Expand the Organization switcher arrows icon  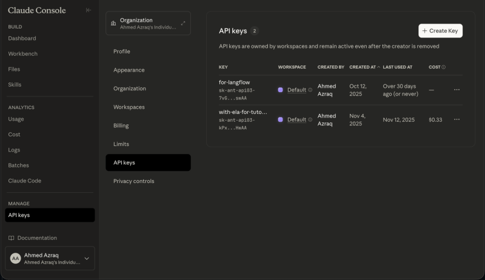pos(183,23)
